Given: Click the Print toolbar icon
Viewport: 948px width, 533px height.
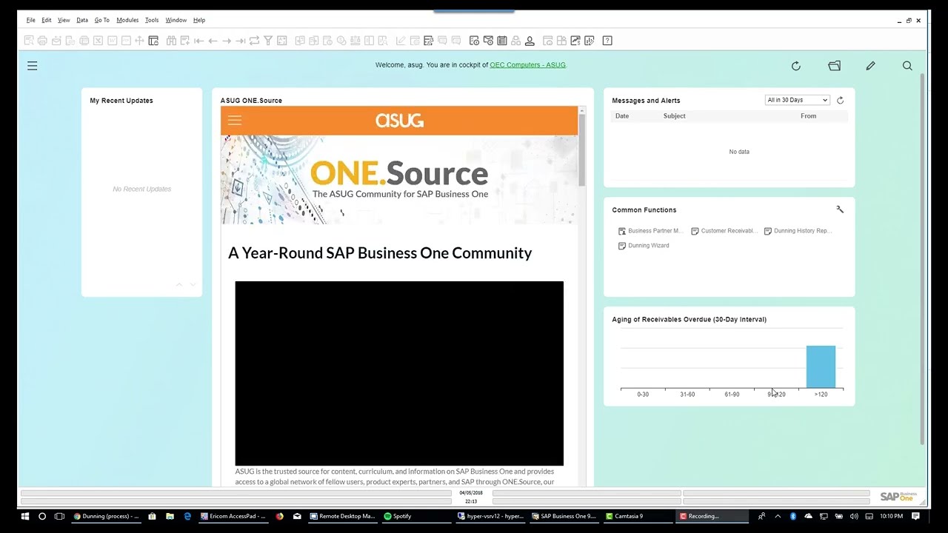Looking at the screenshot, I should (x=42, y=41).
